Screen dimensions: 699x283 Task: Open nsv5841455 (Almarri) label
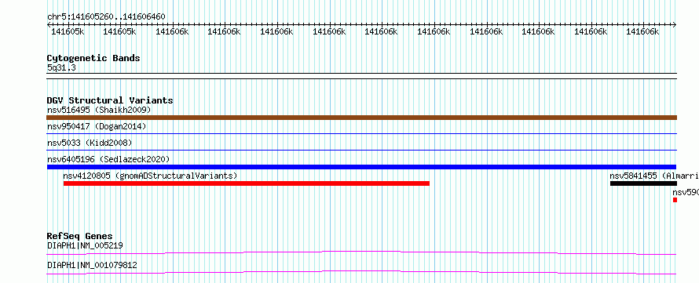pyautogui.click(x=654, y=176)
